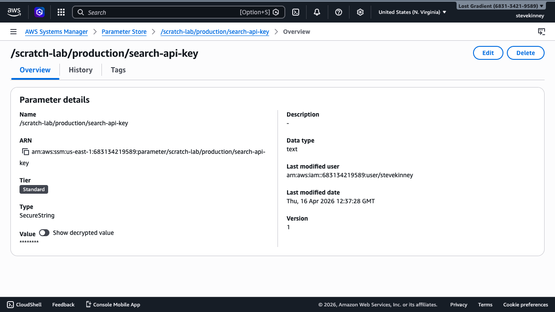Click the Version value 1
The width and height of the screenshot is (555, 312).
point(288,227)
